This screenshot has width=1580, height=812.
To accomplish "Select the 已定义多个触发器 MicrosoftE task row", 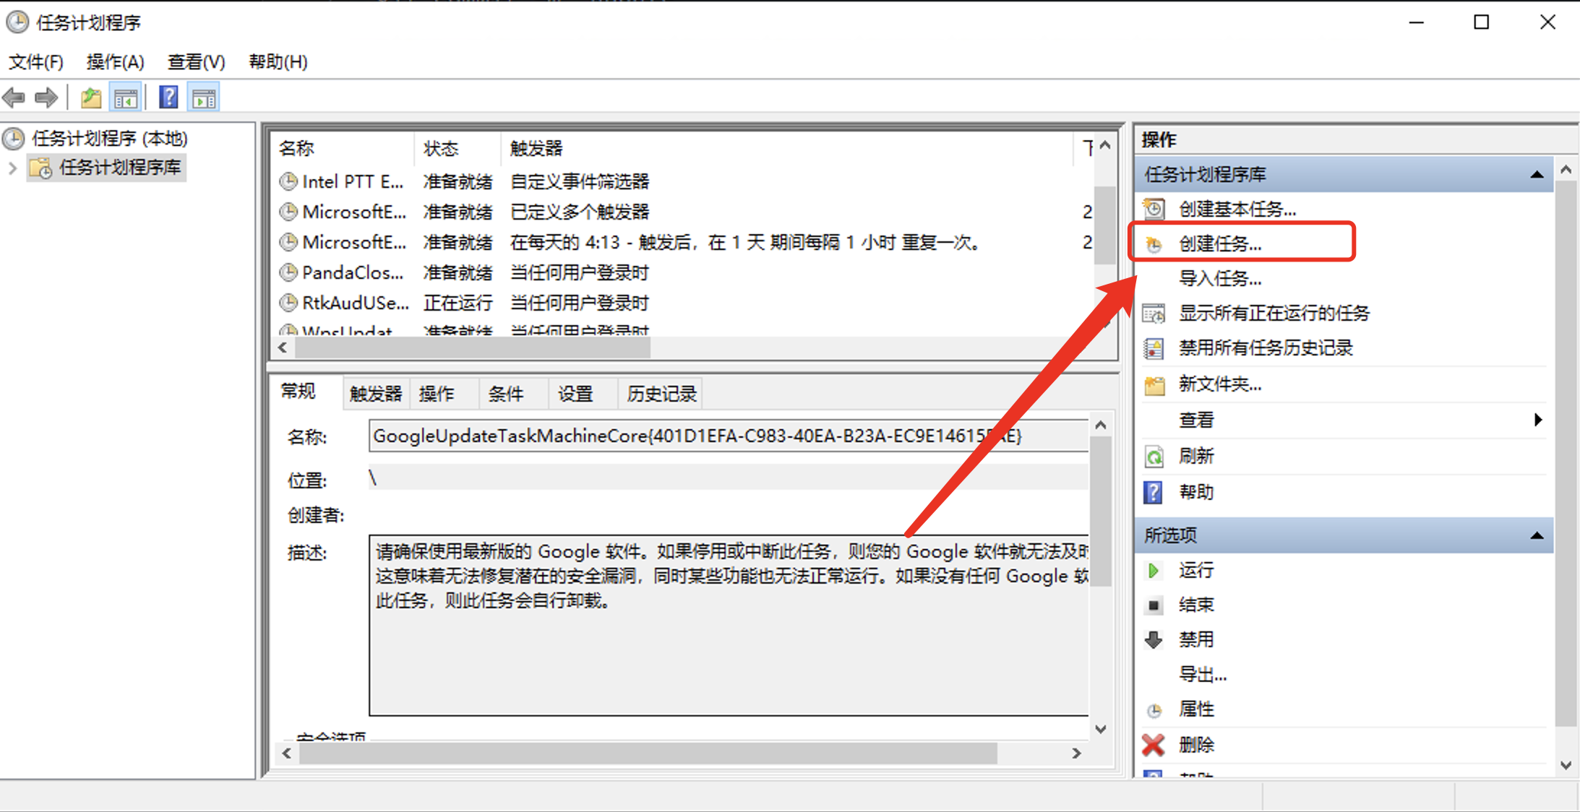I will click(684, 212).
